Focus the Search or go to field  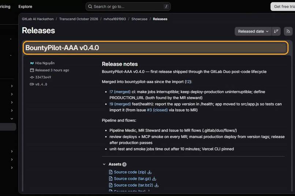click(x=128, y=7)
